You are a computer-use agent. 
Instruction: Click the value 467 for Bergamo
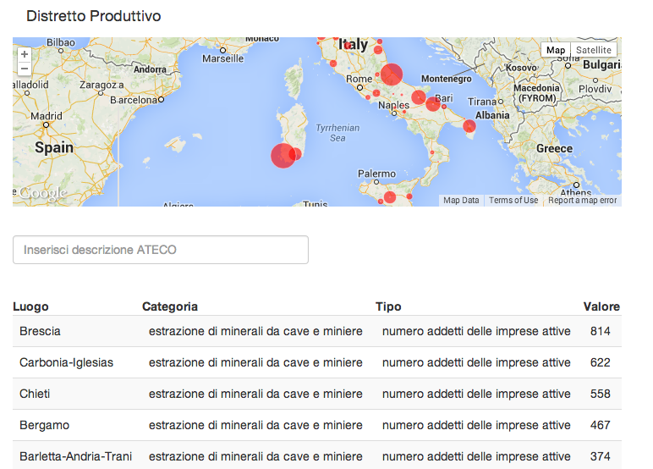(x=600, y=425)
